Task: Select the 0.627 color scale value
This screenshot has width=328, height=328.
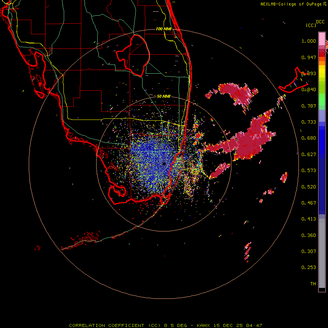Action: 309,155
